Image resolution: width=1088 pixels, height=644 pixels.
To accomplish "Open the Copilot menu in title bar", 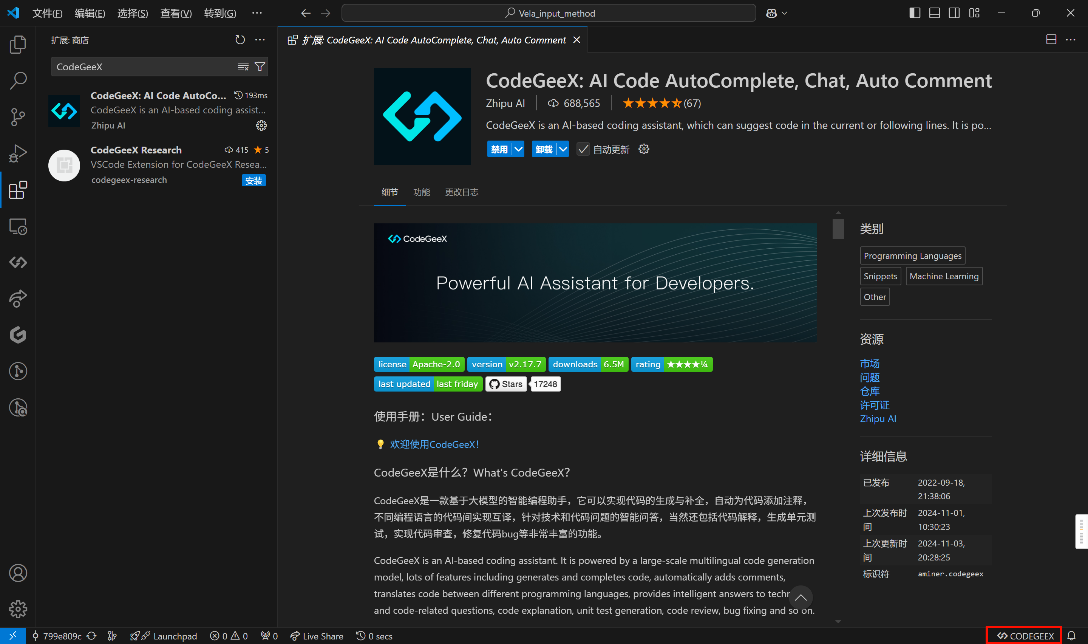I will click(776, 14).
